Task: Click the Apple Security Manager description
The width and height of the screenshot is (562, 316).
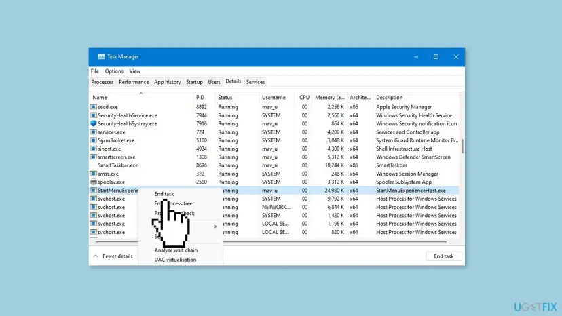Action: 404,107
